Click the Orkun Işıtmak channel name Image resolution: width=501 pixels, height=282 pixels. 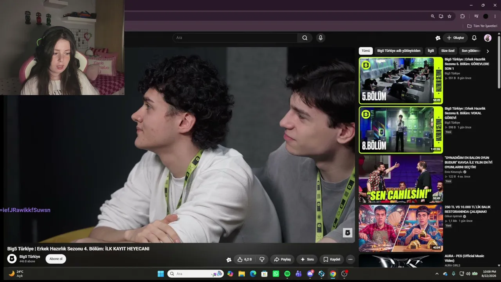click(x=453, y=216)
